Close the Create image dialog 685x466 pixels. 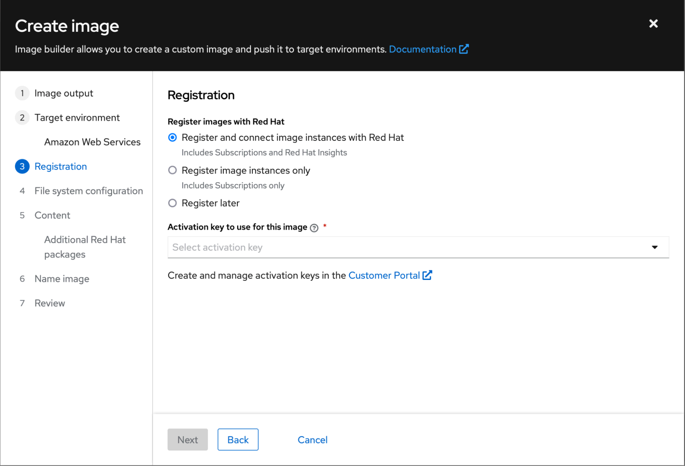653,24
